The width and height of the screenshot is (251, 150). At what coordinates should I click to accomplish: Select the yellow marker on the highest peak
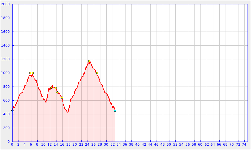point(89,61)
